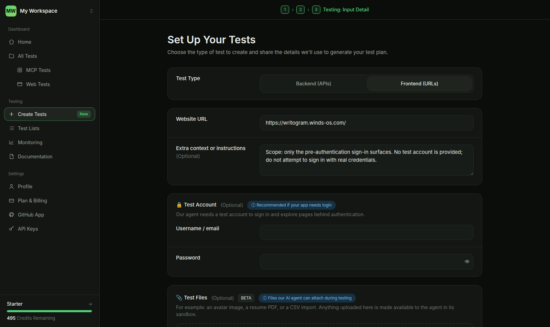The image size is (550, 327).
Task: Click the GitHub App logo icon
Action: pos(11,215)
